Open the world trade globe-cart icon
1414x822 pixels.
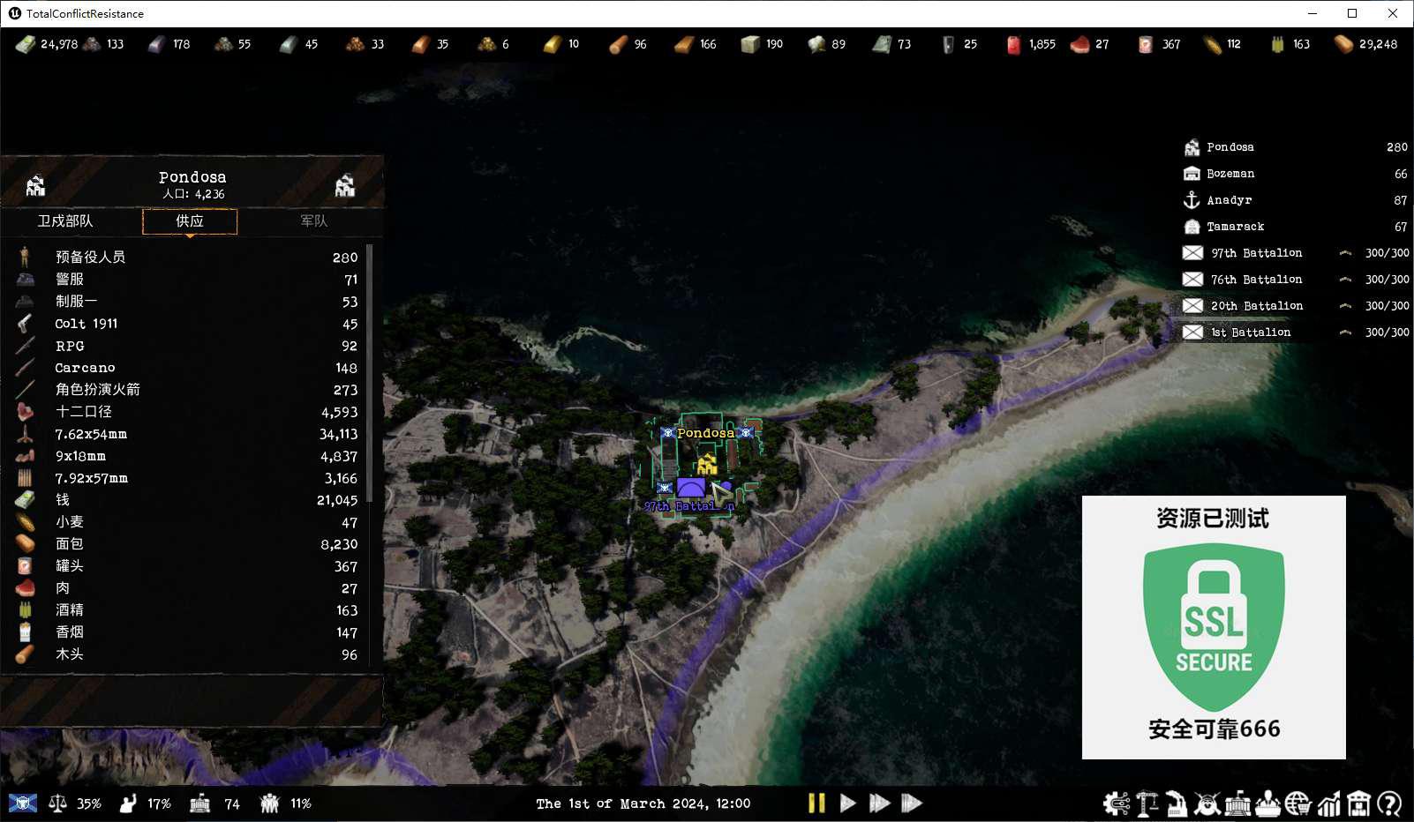click(x=1297, y=803)
